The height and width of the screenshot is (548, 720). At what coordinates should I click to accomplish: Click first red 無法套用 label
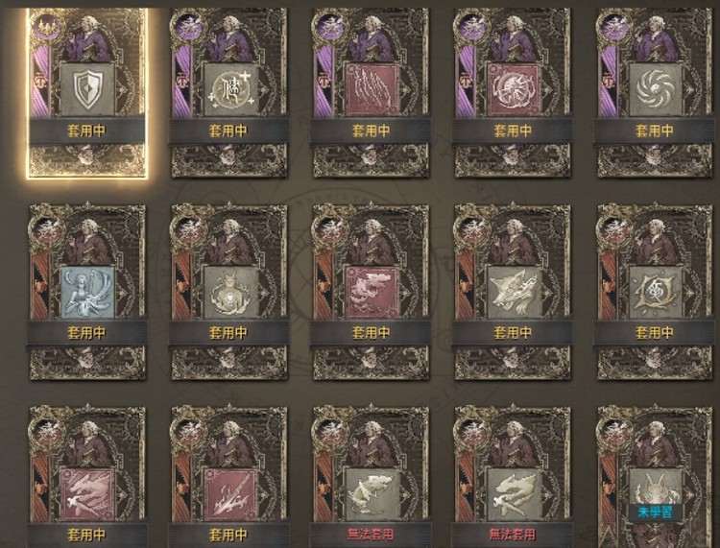[371, 535]
